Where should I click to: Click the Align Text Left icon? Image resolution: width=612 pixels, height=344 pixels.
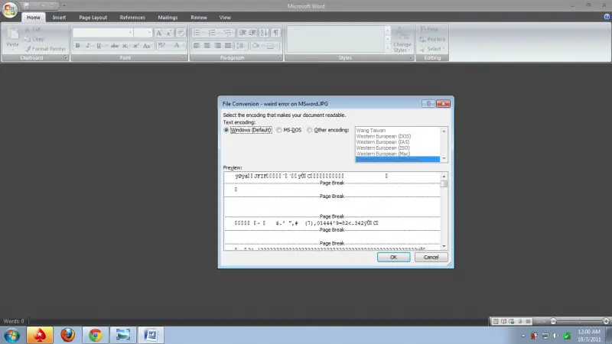(x=197, y=46)
